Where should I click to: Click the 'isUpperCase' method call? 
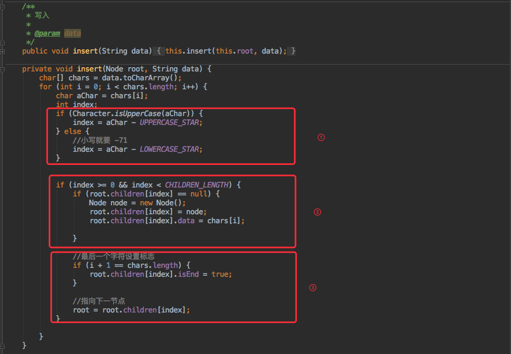pos(138,113)
